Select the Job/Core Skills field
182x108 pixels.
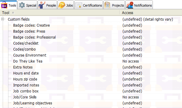coord(25,97)
